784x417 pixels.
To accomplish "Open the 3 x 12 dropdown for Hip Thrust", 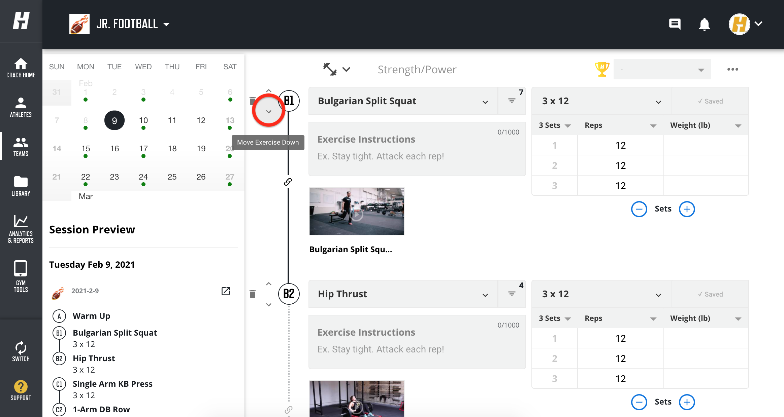I will [x=602, y=294].
